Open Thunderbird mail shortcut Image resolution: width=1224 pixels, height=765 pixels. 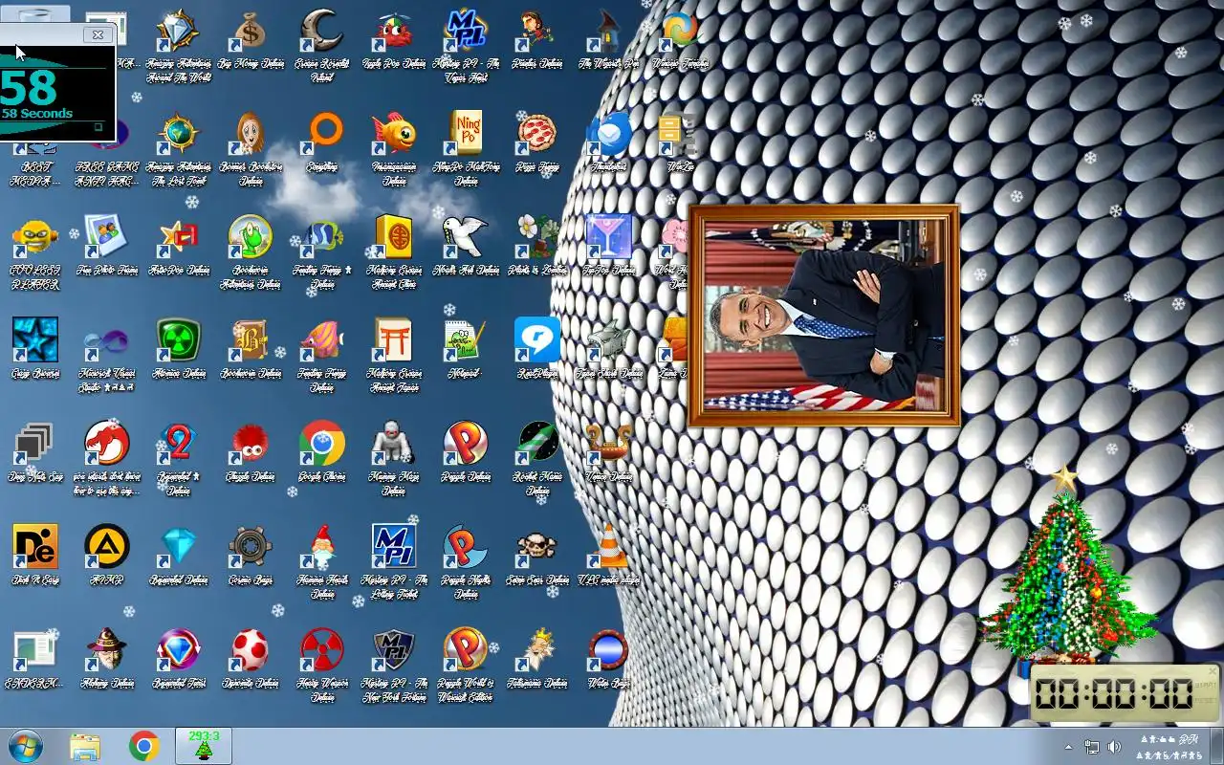pyautogui.click(x=609, y=134)
